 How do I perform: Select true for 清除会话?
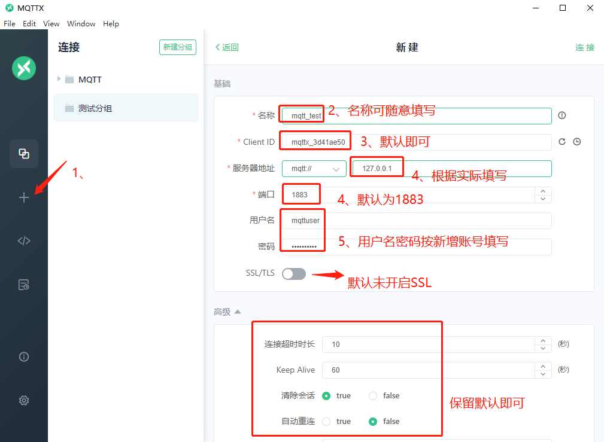coord(326,396)
